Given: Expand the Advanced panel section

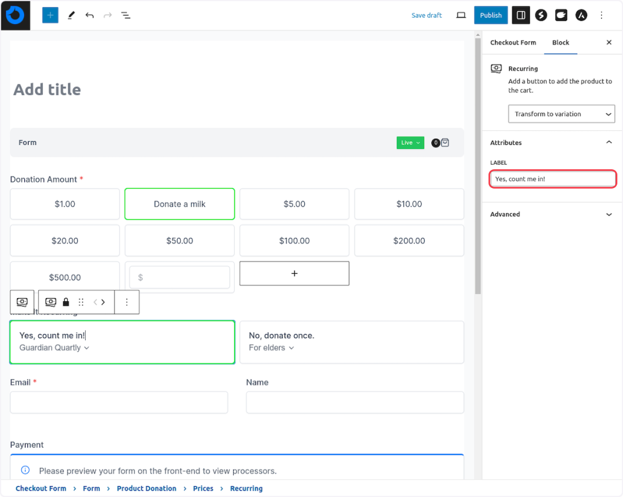Looking at the screenshot, I should (552, 214).
